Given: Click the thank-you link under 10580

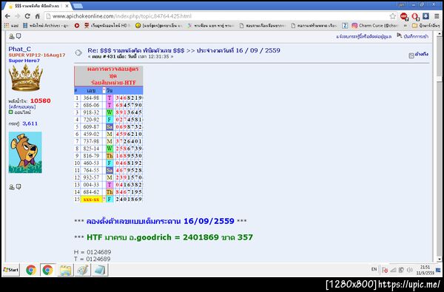Looking at the screenshot, I should coord(22,106).
